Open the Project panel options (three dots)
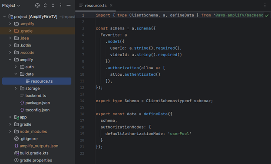Viewport: 271px width, 164px height. coord(61,6)
